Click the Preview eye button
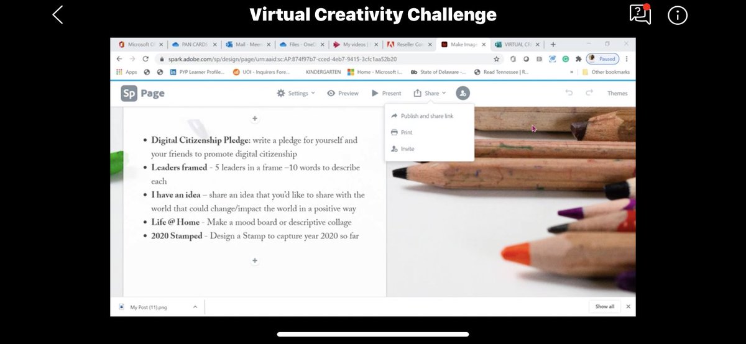 343,93
